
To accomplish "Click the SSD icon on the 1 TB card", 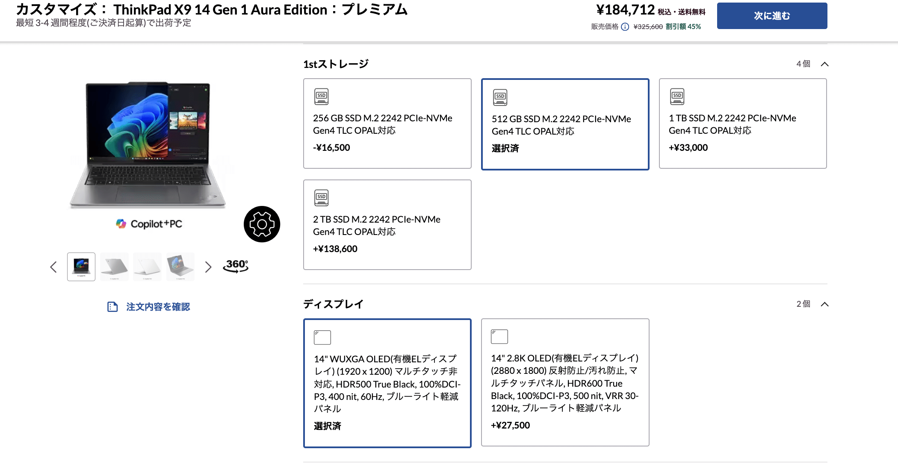I will 677,97.
